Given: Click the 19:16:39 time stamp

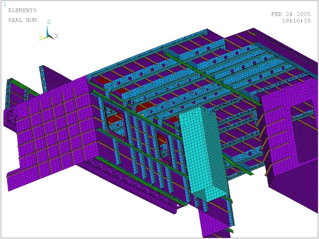Looking at the screenshot, I should pos(296,20).
